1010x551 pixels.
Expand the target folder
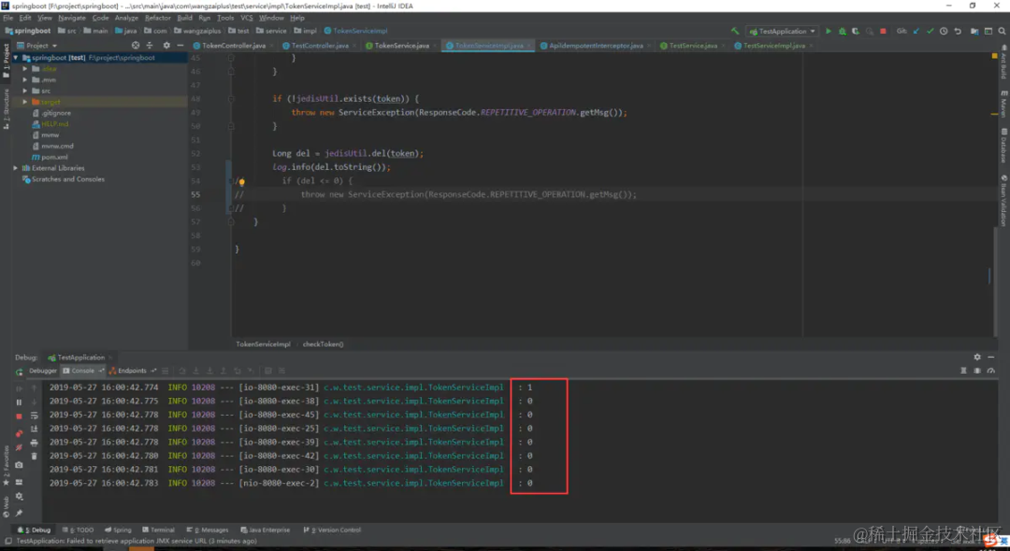pos(25,102)
